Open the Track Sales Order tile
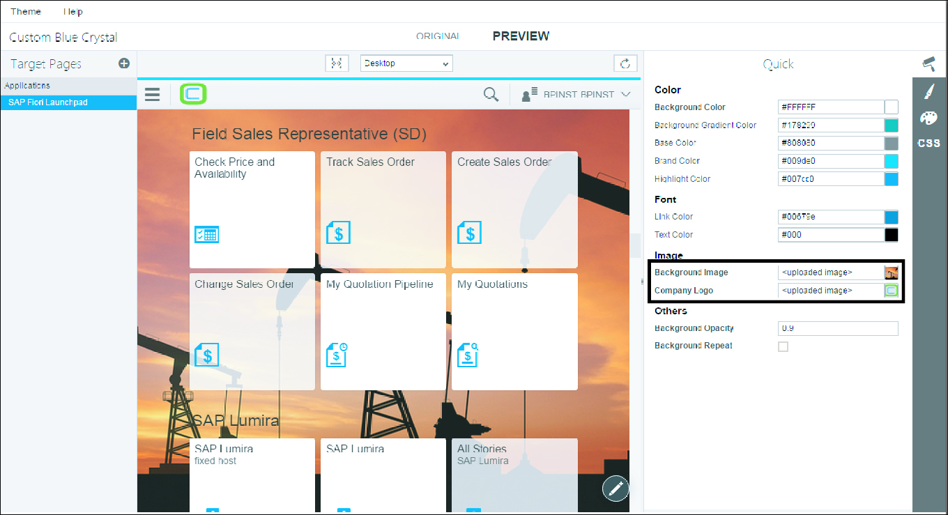 [383, 210]
